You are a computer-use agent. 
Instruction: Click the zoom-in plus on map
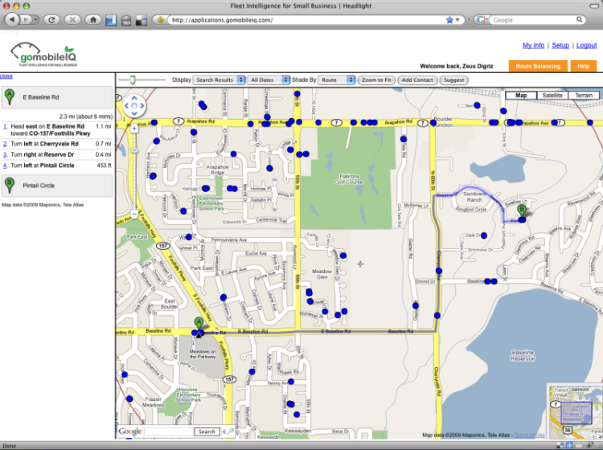(x=133, y=128)
